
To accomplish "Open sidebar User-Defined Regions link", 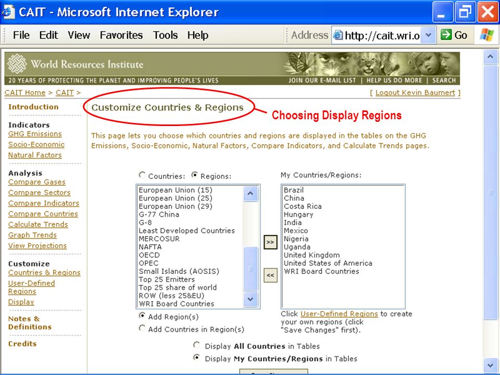I will 32,287.
